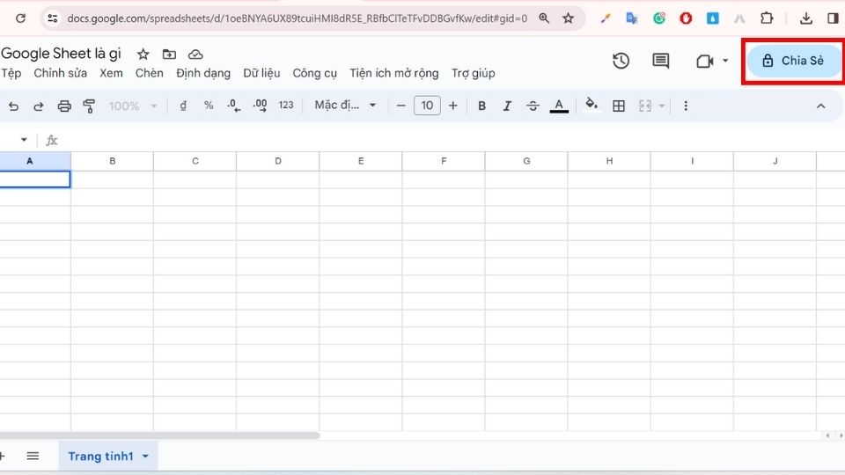Move document using the folder icon
845x475 pixels.
pos(169,55)
